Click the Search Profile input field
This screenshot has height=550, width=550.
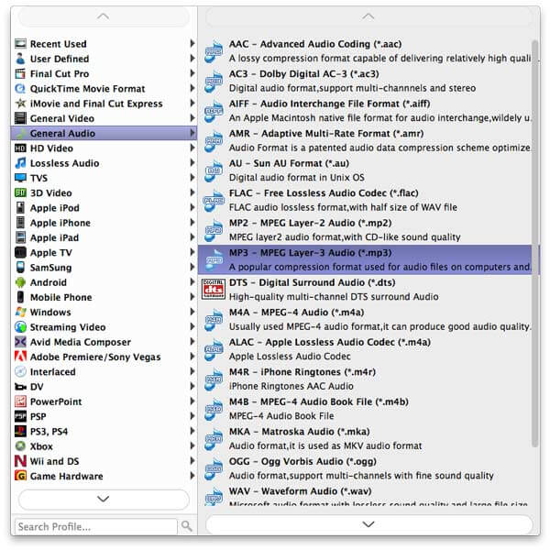(x=95, y=526)
